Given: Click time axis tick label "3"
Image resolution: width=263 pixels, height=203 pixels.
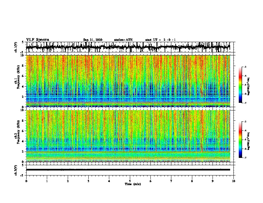Looking at the screenshot, I should (x=88, y=181).
